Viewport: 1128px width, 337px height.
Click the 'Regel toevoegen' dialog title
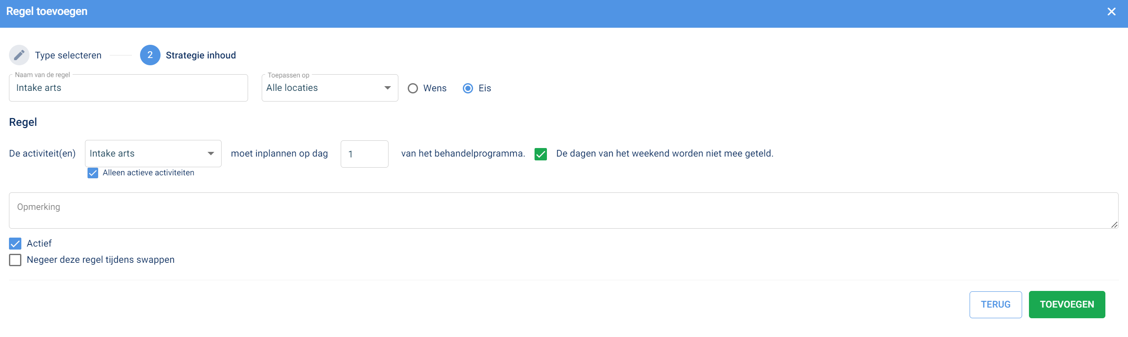pos(47,12)
